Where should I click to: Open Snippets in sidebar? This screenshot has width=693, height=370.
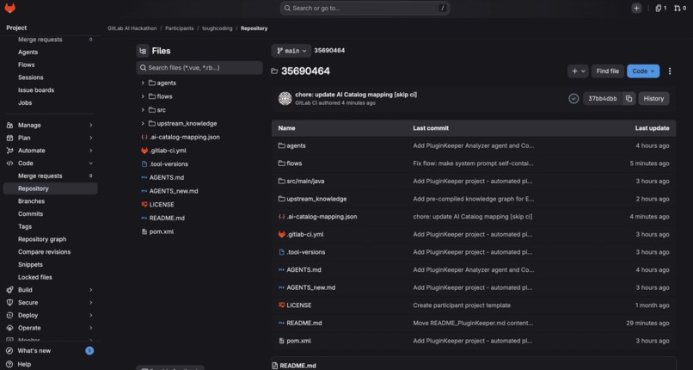point(30,264)
